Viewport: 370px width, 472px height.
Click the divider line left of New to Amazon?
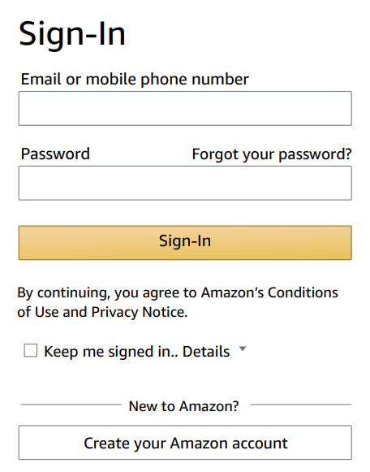tap(71, 405)
